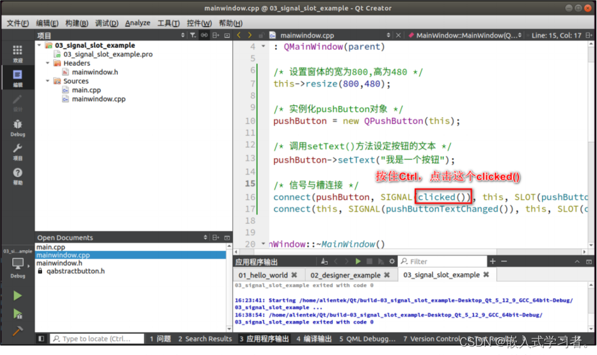This screenshot has height=355, width=597.
Task: Fold the destructor block at line 20
Action: [x=263, y=243]
